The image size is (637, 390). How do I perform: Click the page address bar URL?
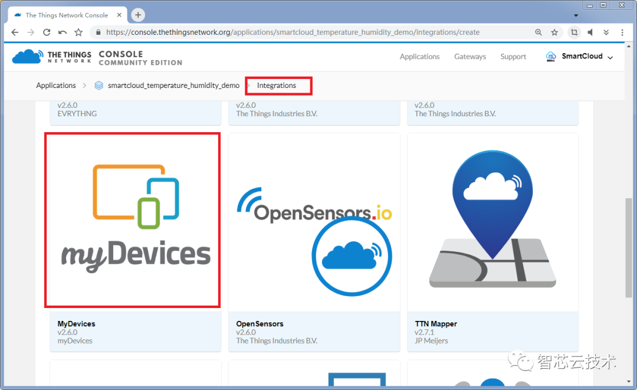293,32
